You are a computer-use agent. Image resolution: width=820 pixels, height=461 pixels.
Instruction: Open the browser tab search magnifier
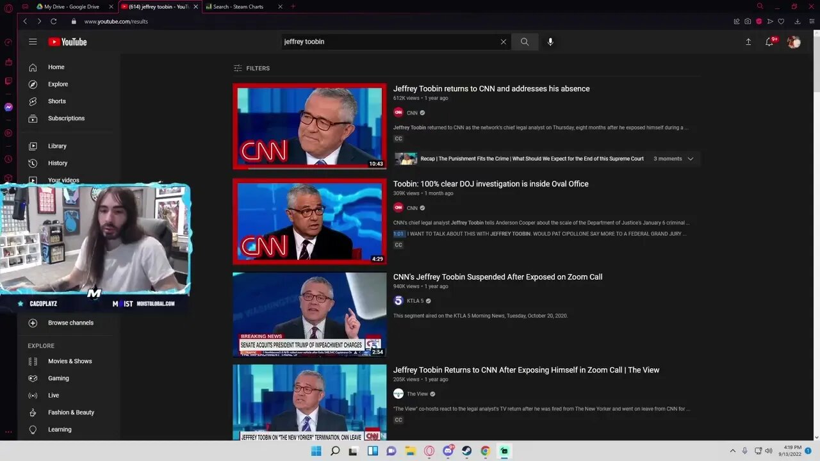(x=760, y=6)
